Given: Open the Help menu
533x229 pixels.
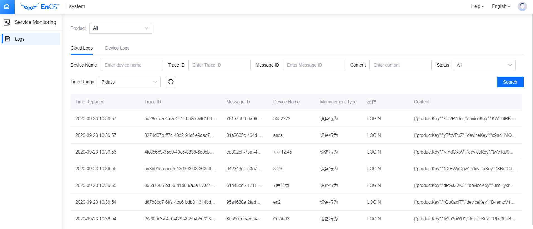Looking at the screenshot, I should click(477, 6).
